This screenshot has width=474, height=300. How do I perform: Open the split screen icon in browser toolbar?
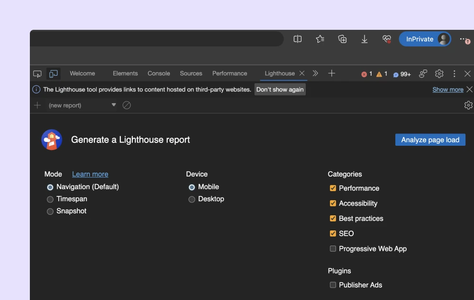(298, 39)
